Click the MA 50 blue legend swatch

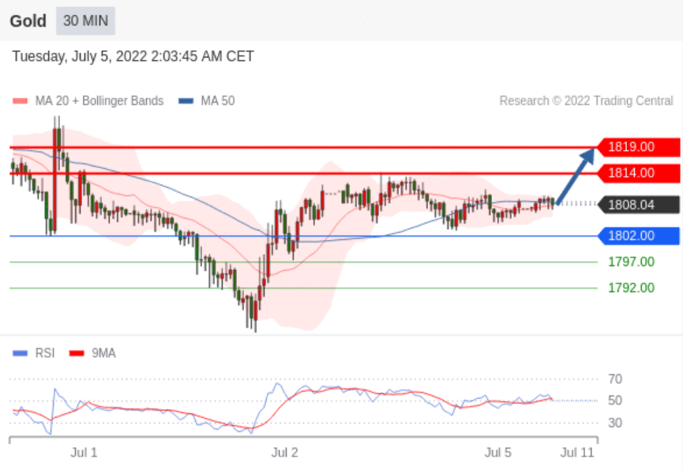[186, 101]
